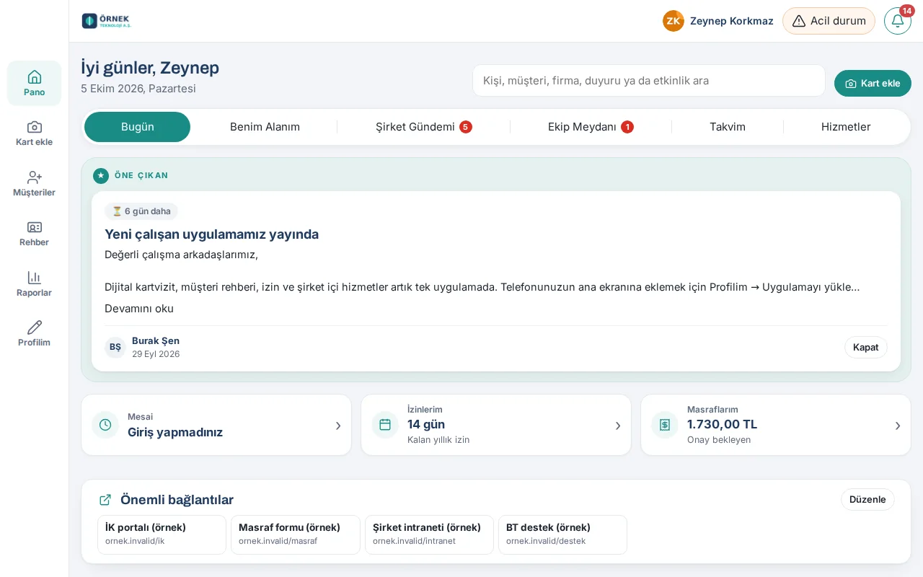Click the BŞ author avatar
Screen dimensions: 923x577
115,347
